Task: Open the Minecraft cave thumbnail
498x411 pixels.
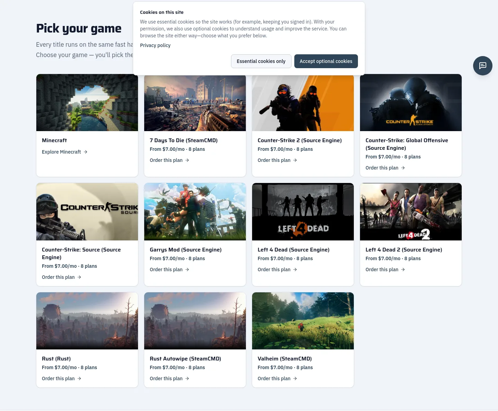Action: tap(87, 103)
